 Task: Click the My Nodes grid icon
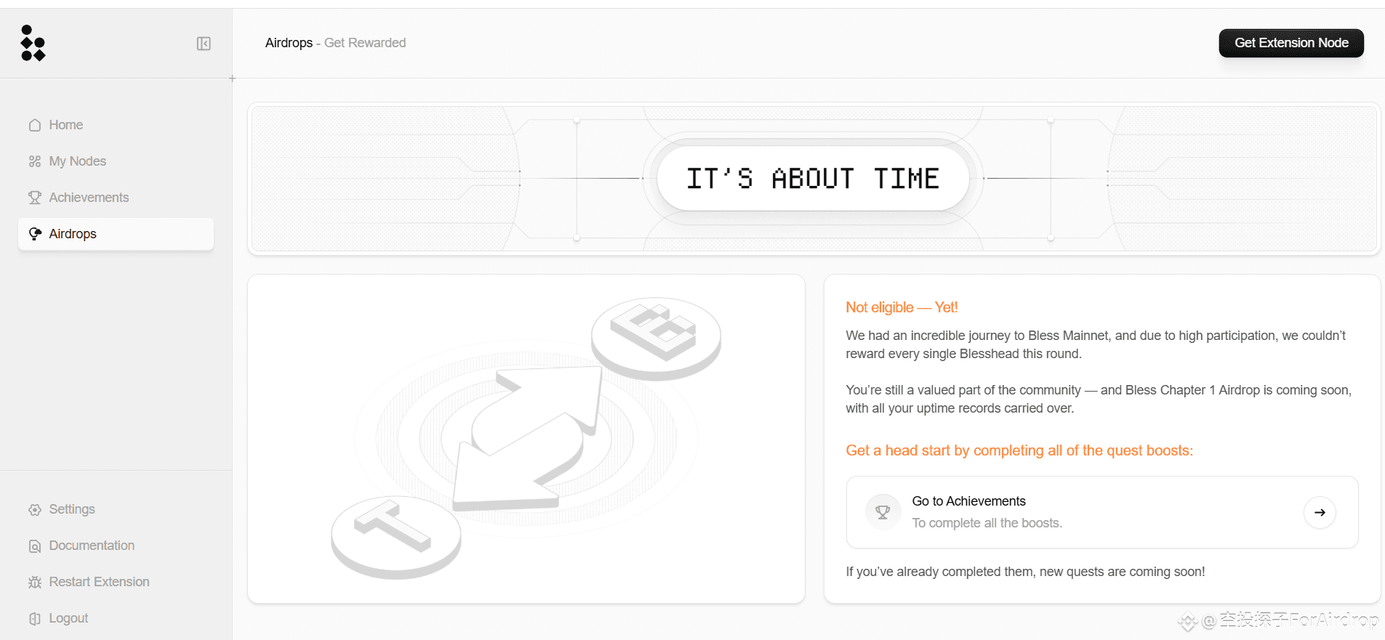pyautogui.click(x=34, y=161)
